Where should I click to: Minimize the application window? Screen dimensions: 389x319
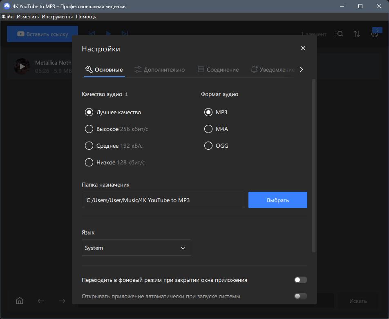point(342,6)
